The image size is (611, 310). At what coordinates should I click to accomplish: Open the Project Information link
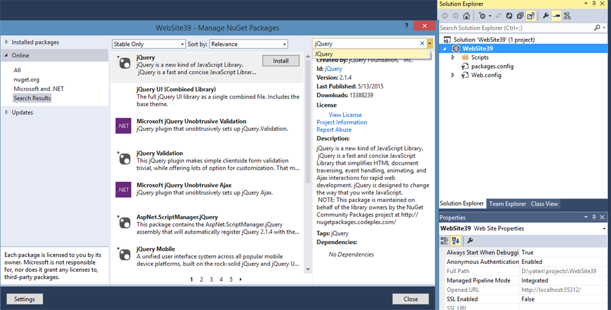[x=342, y=122]
